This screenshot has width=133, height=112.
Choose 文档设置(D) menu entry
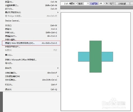pos(31,73)
